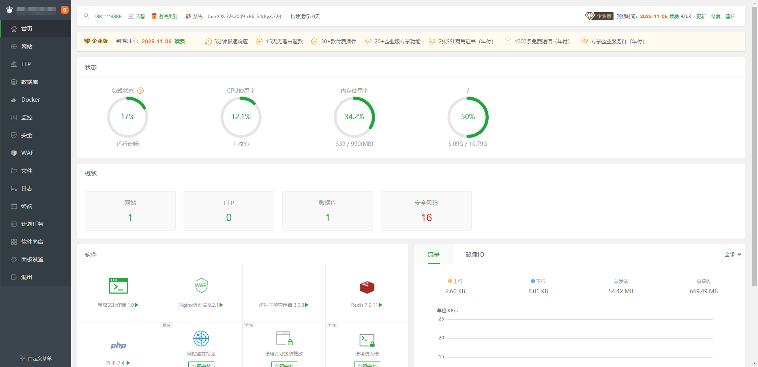Image resolution: width=758 pixels, height=367 pixels.
Task: Click the WAF shield icon in sidebar
Action: [14, 153]
